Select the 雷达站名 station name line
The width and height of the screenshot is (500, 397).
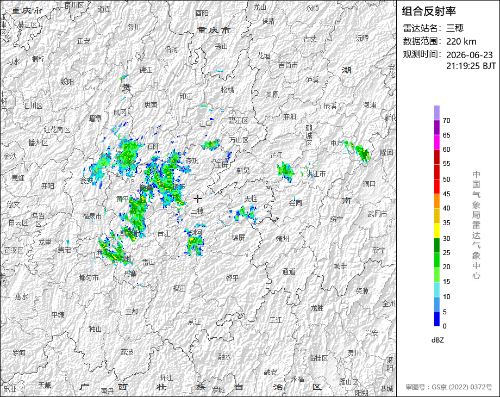[x=433, y=28]
